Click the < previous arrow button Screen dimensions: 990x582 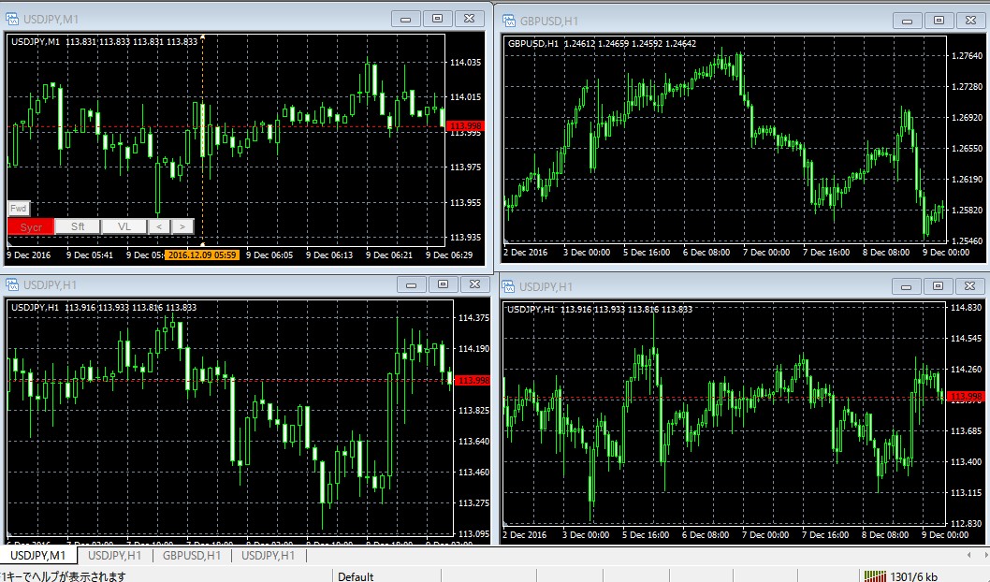pos(159,226)
